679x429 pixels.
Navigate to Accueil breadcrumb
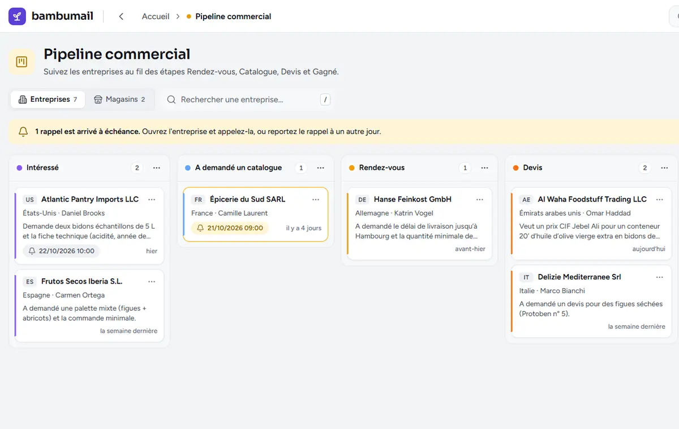(x=156, y=16)
